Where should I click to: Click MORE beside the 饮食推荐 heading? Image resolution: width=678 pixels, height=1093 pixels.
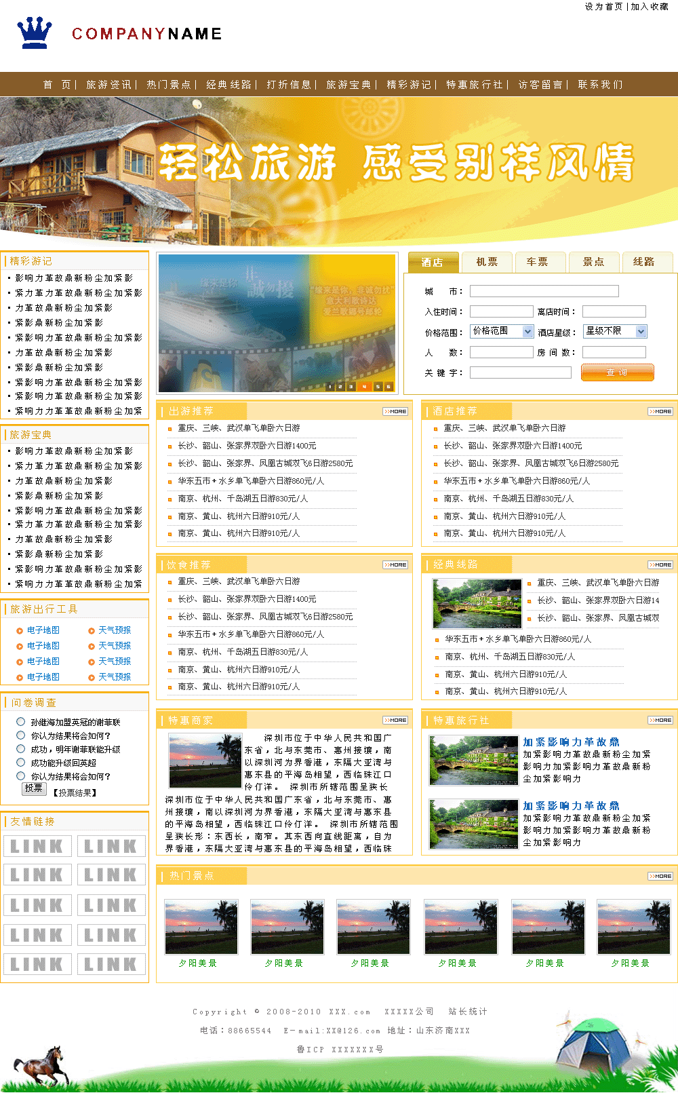point(395,564)
